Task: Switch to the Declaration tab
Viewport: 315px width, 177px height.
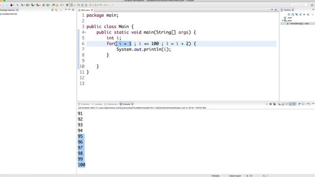Action: pos(111,104)
